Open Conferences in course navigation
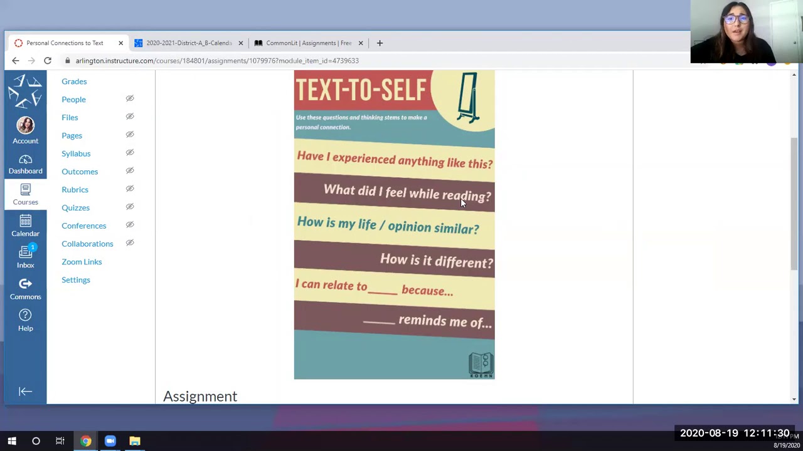 [x=84, y=225]
